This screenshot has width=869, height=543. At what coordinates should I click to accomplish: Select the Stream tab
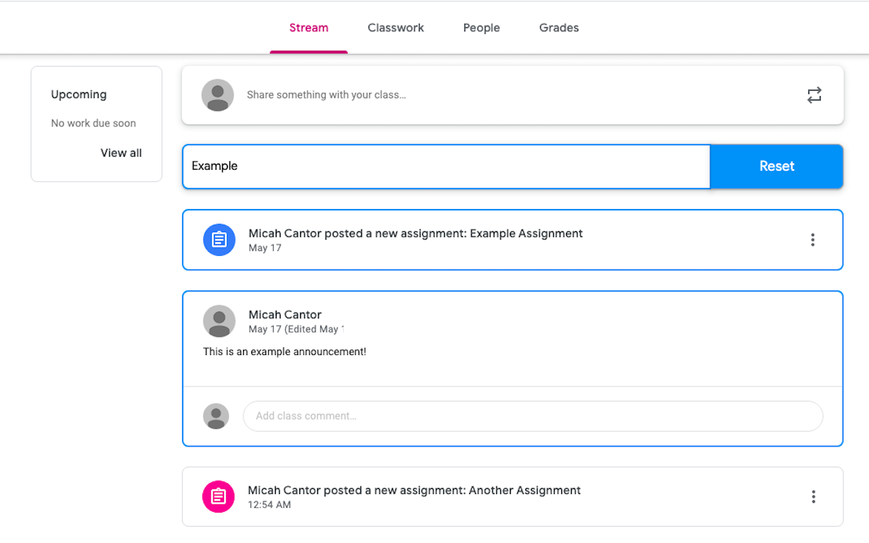(309, 28)
